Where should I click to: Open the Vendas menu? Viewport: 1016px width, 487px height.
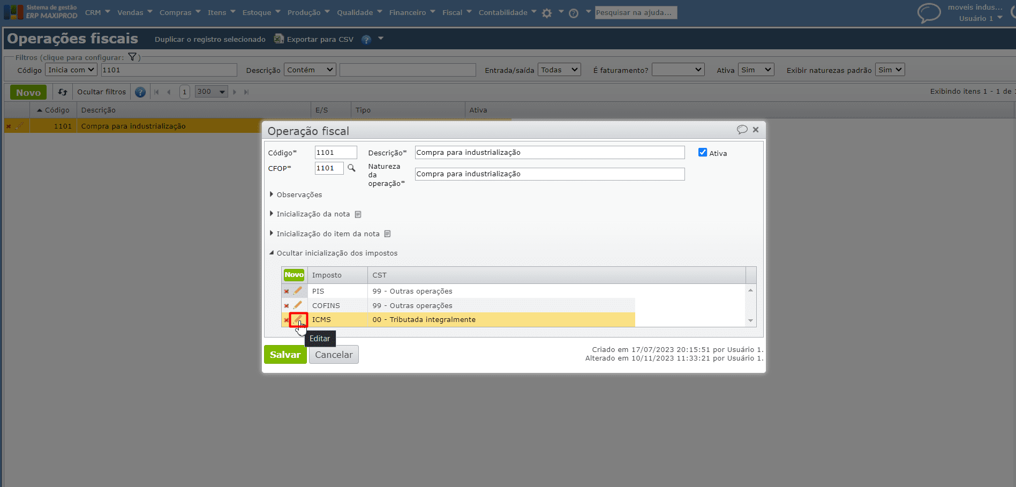tap(135, 12)
